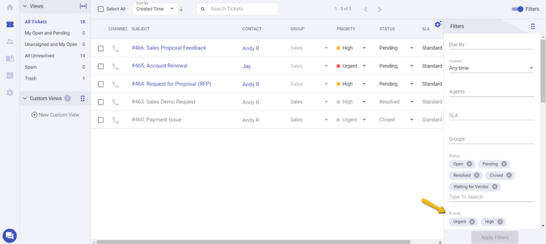This screenshot has width=546, height=244.
Task: Open the Knowledge Base book icon
Action: pyautogui.click(x=10, y=58)
